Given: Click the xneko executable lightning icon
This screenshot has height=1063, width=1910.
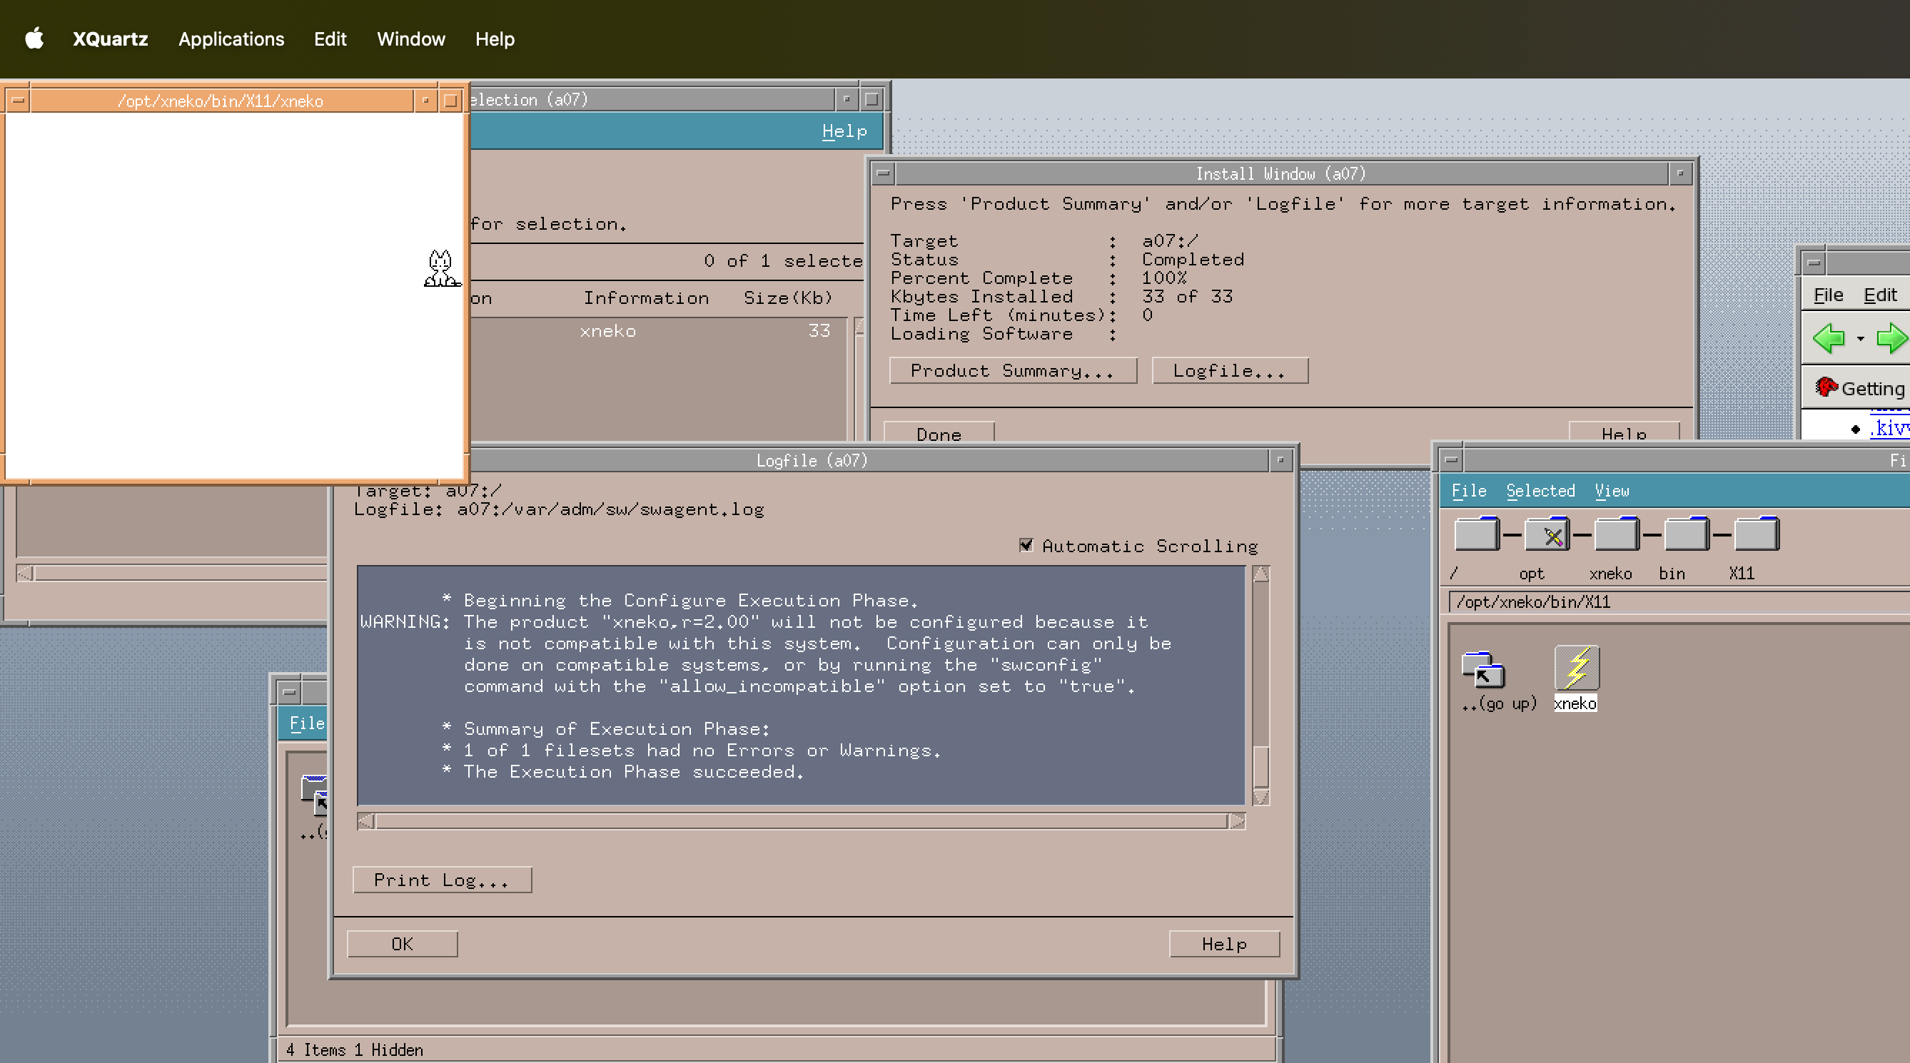Looking at the screenshot, I should (x=1577, y=667).
